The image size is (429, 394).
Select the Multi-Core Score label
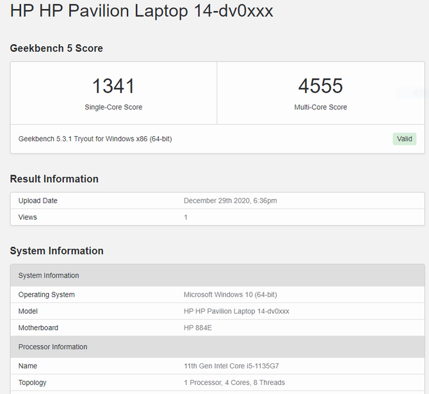coord(320,107)
